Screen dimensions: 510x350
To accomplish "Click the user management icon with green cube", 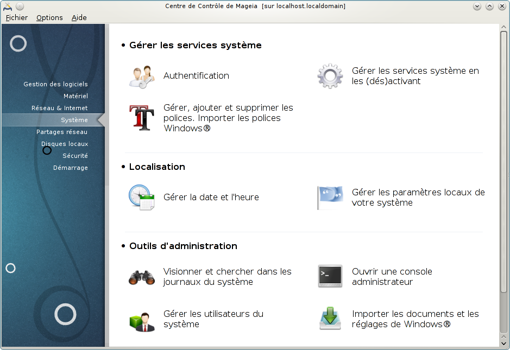I will (x=142, y=321).
